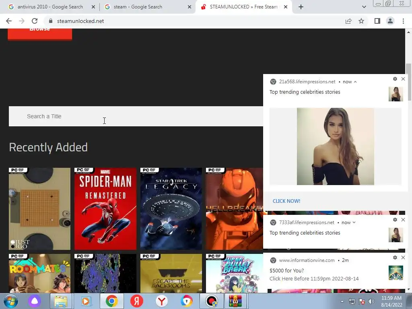Select the STEAMUNLOCKED tab
Screen dimensions: 412x309
point(243,7)
